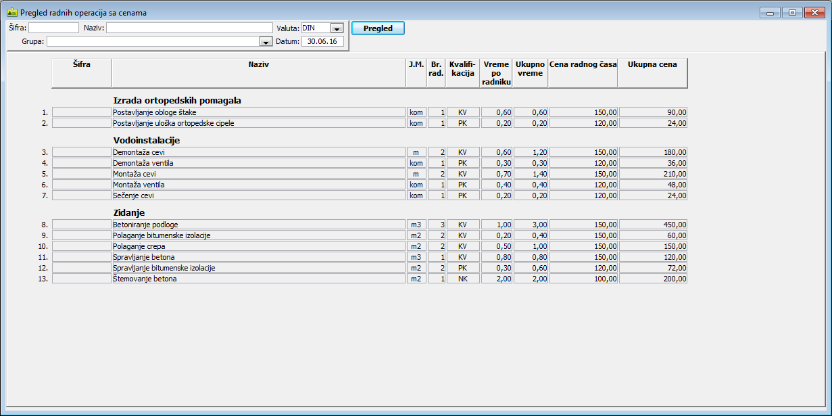This screenshot has height=416, width=832.
Task: Click the Montaža ventila name cell
Action: click(258, 185)
